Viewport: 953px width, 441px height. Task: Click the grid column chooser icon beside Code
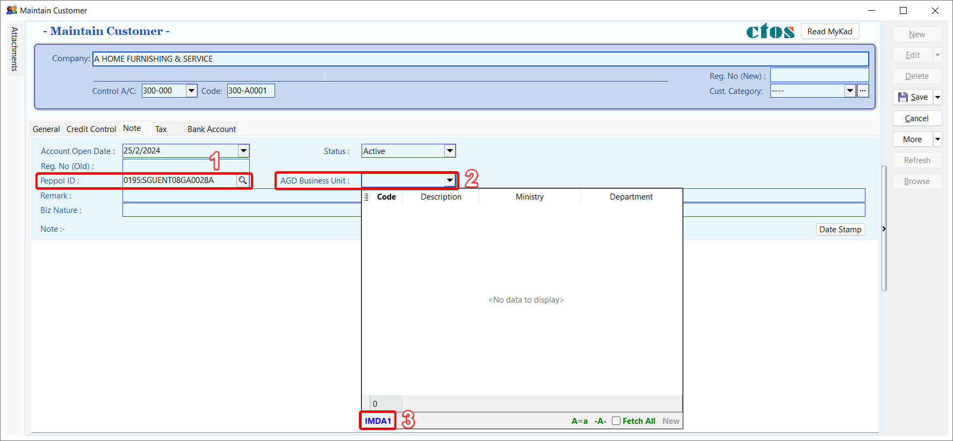click(366, 197)
